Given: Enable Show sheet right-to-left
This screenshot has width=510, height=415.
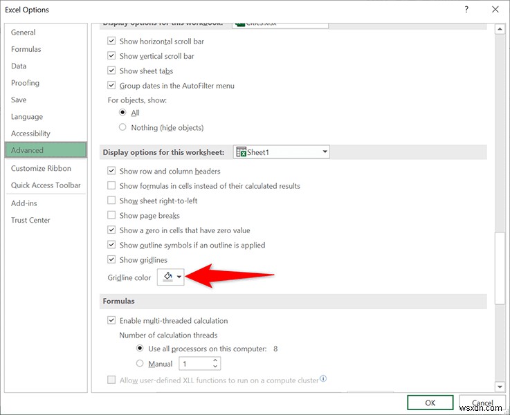Looking at the screenshot, I should [x=111, y=200].
